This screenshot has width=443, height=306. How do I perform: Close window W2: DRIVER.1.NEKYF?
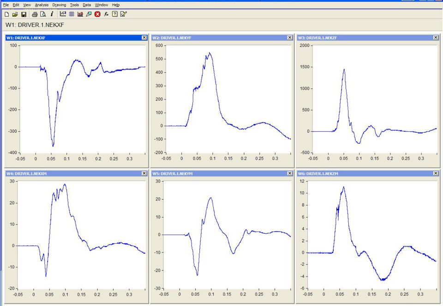point(290,37)
